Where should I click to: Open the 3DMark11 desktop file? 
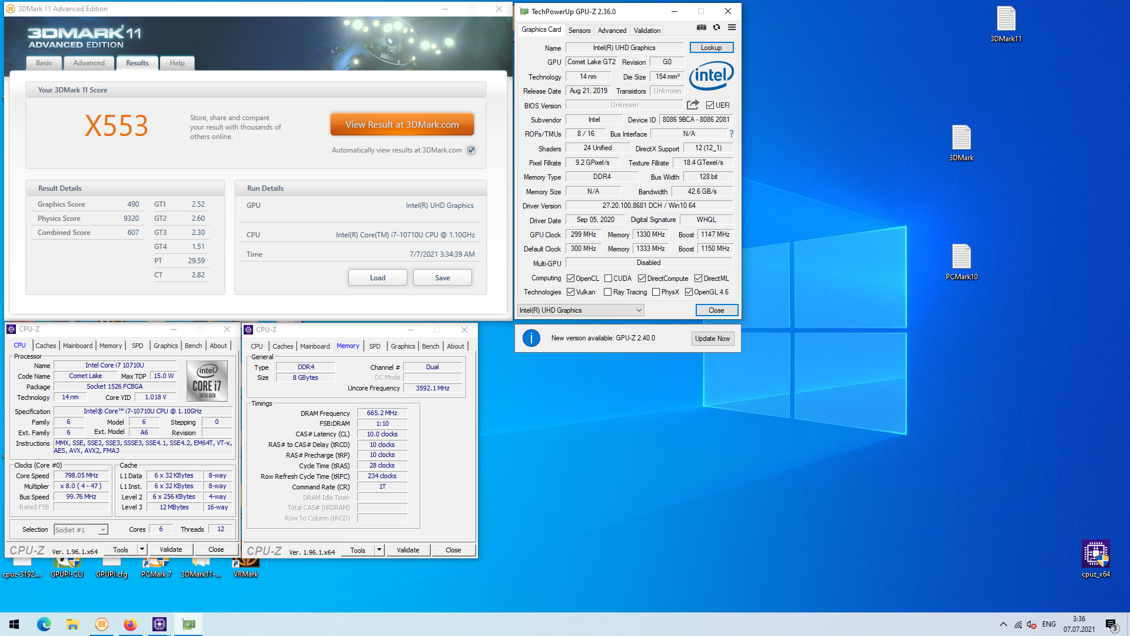[x=1006, y=24]
